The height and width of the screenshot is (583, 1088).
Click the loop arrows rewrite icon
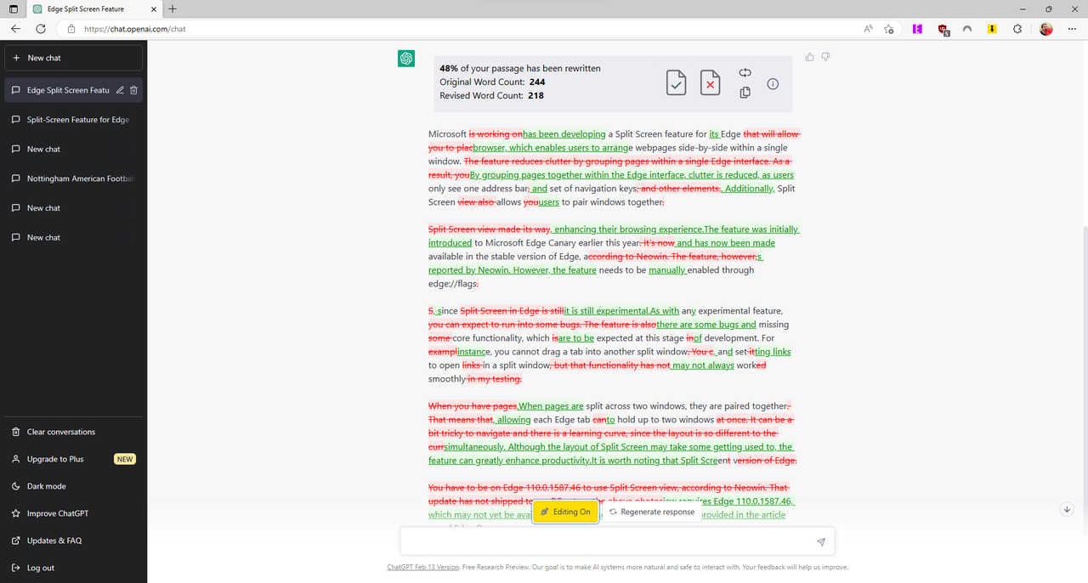(745, 73)
